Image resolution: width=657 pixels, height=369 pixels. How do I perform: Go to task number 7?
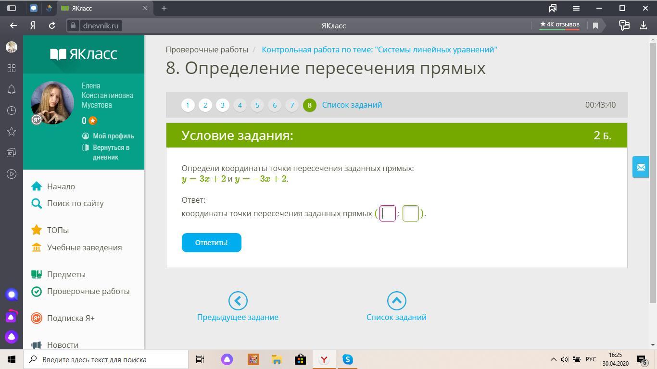[292, 105]
